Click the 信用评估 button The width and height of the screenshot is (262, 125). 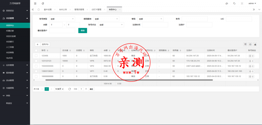coord(45,44)
